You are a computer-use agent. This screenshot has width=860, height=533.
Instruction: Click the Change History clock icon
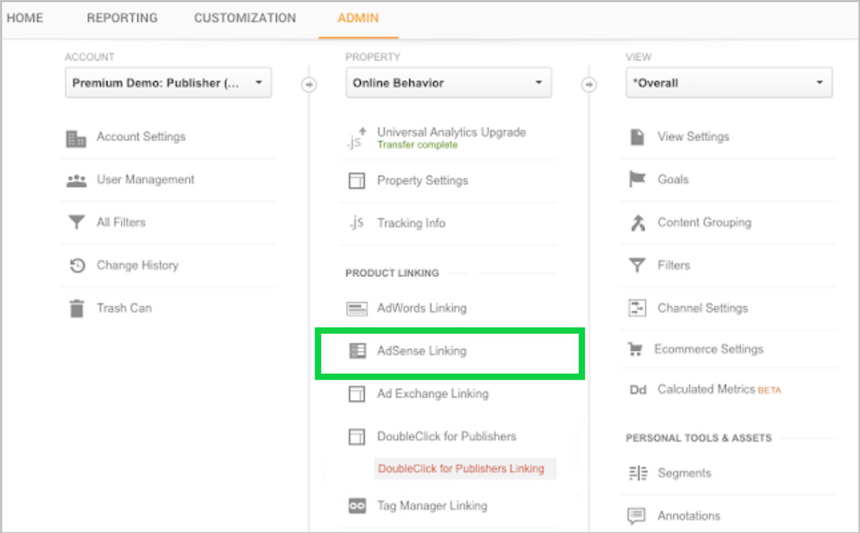(76, 266)
